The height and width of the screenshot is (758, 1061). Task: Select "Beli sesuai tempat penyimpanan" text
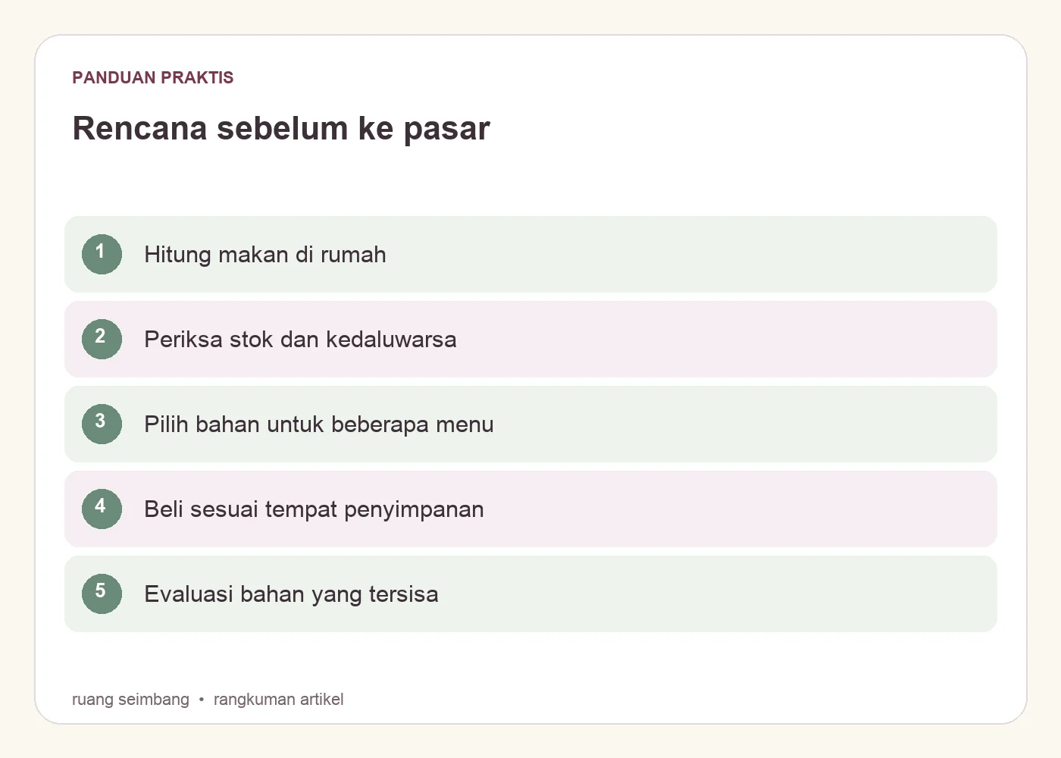(x=314, y=509)
